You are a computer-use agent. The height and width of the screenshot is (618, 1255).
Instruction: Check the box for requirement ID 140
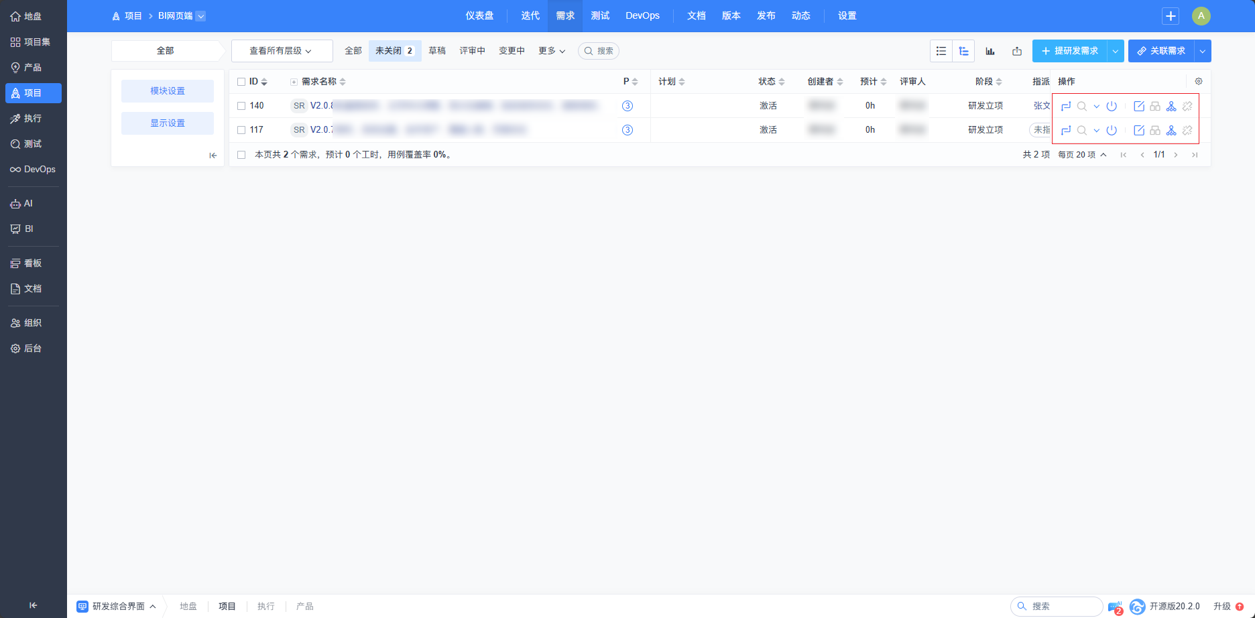coord(241,106)
